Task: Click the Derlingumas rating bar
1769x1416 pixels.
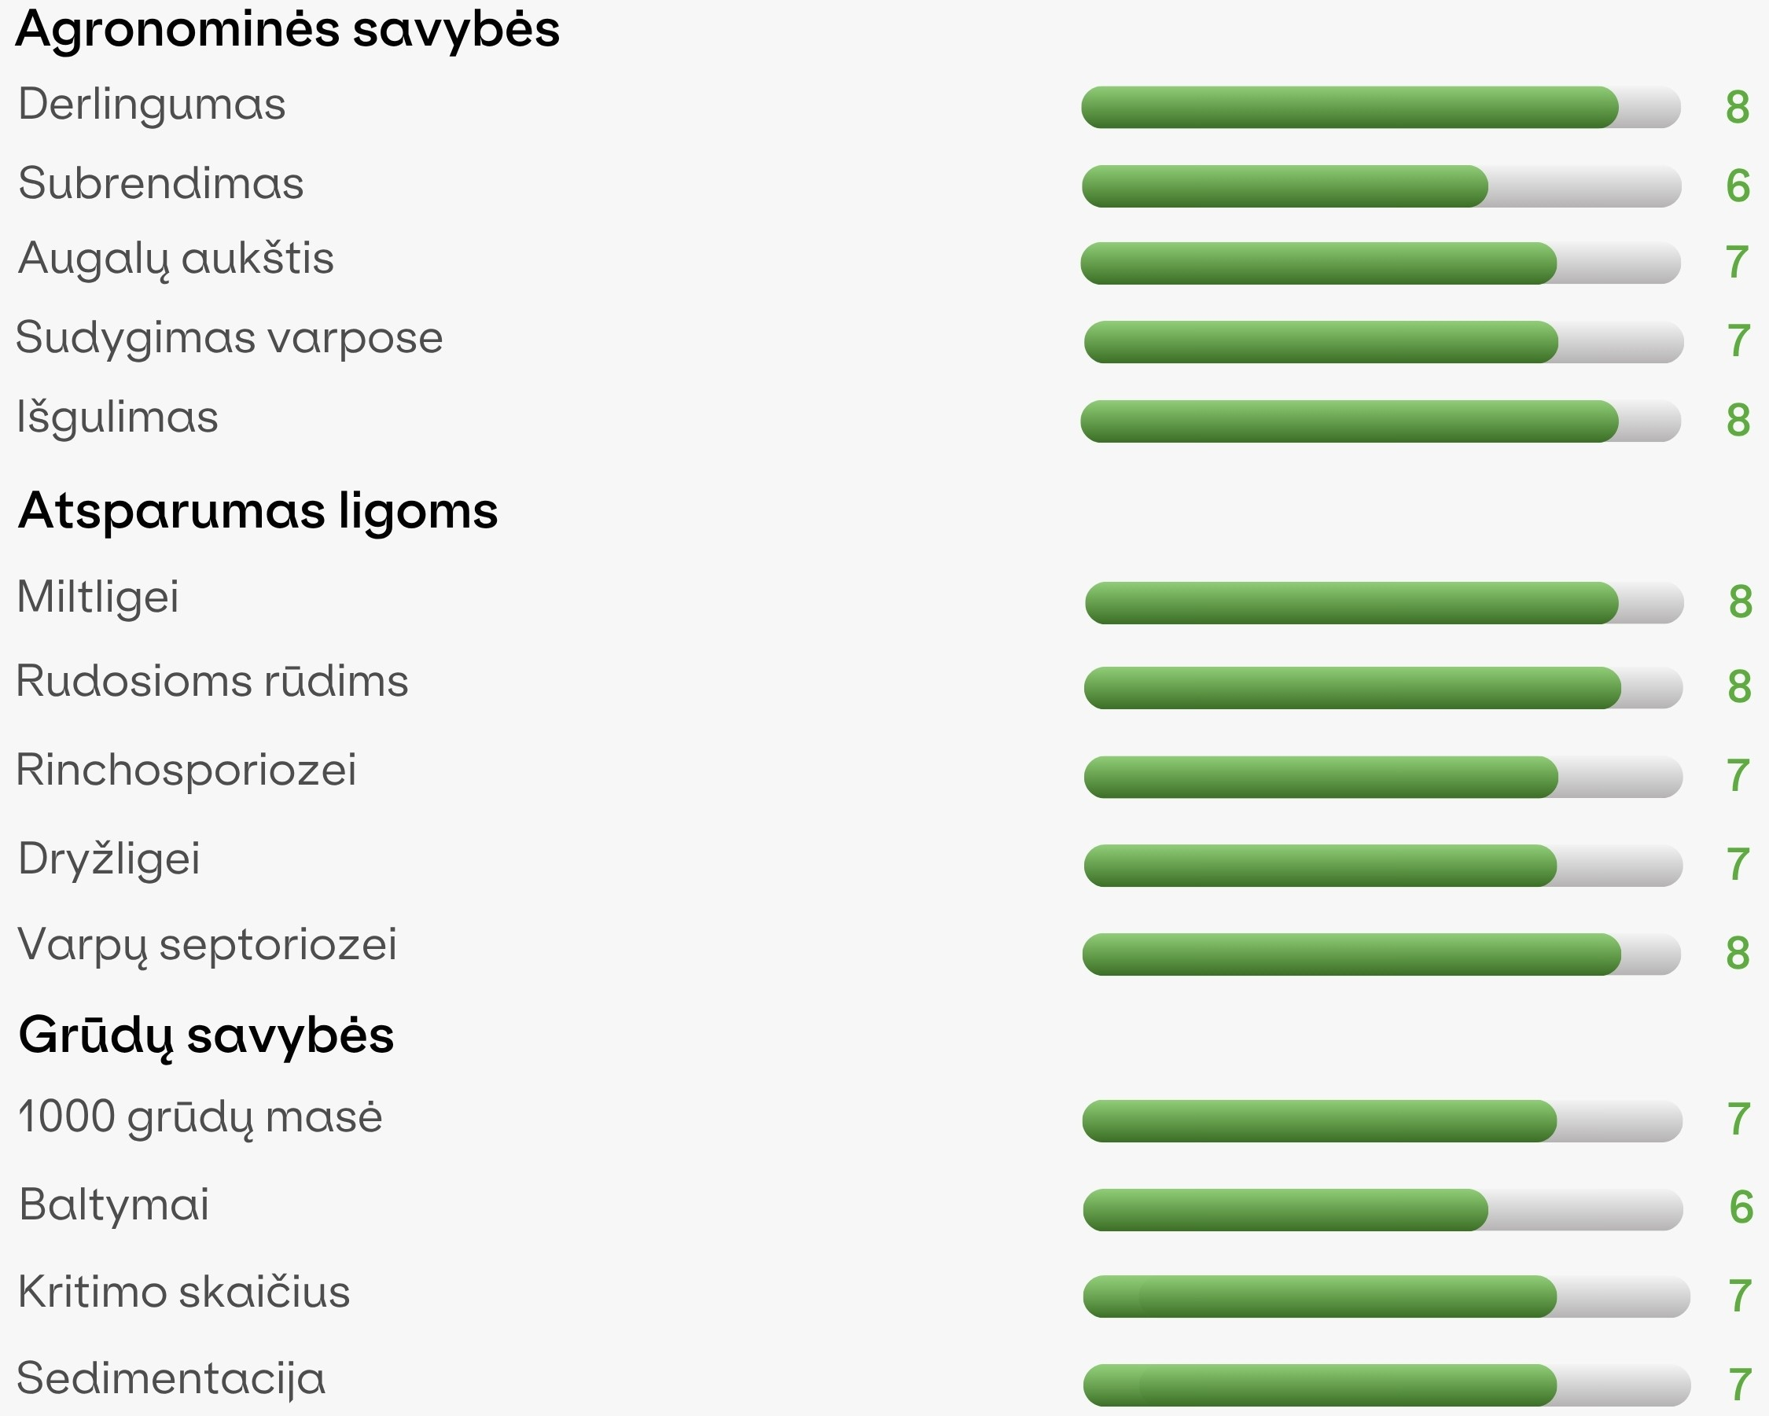Action: (1381, 107)
